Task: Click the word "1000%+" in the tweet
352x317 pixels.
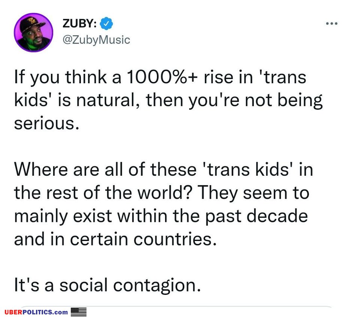Action: click(162, 77)
